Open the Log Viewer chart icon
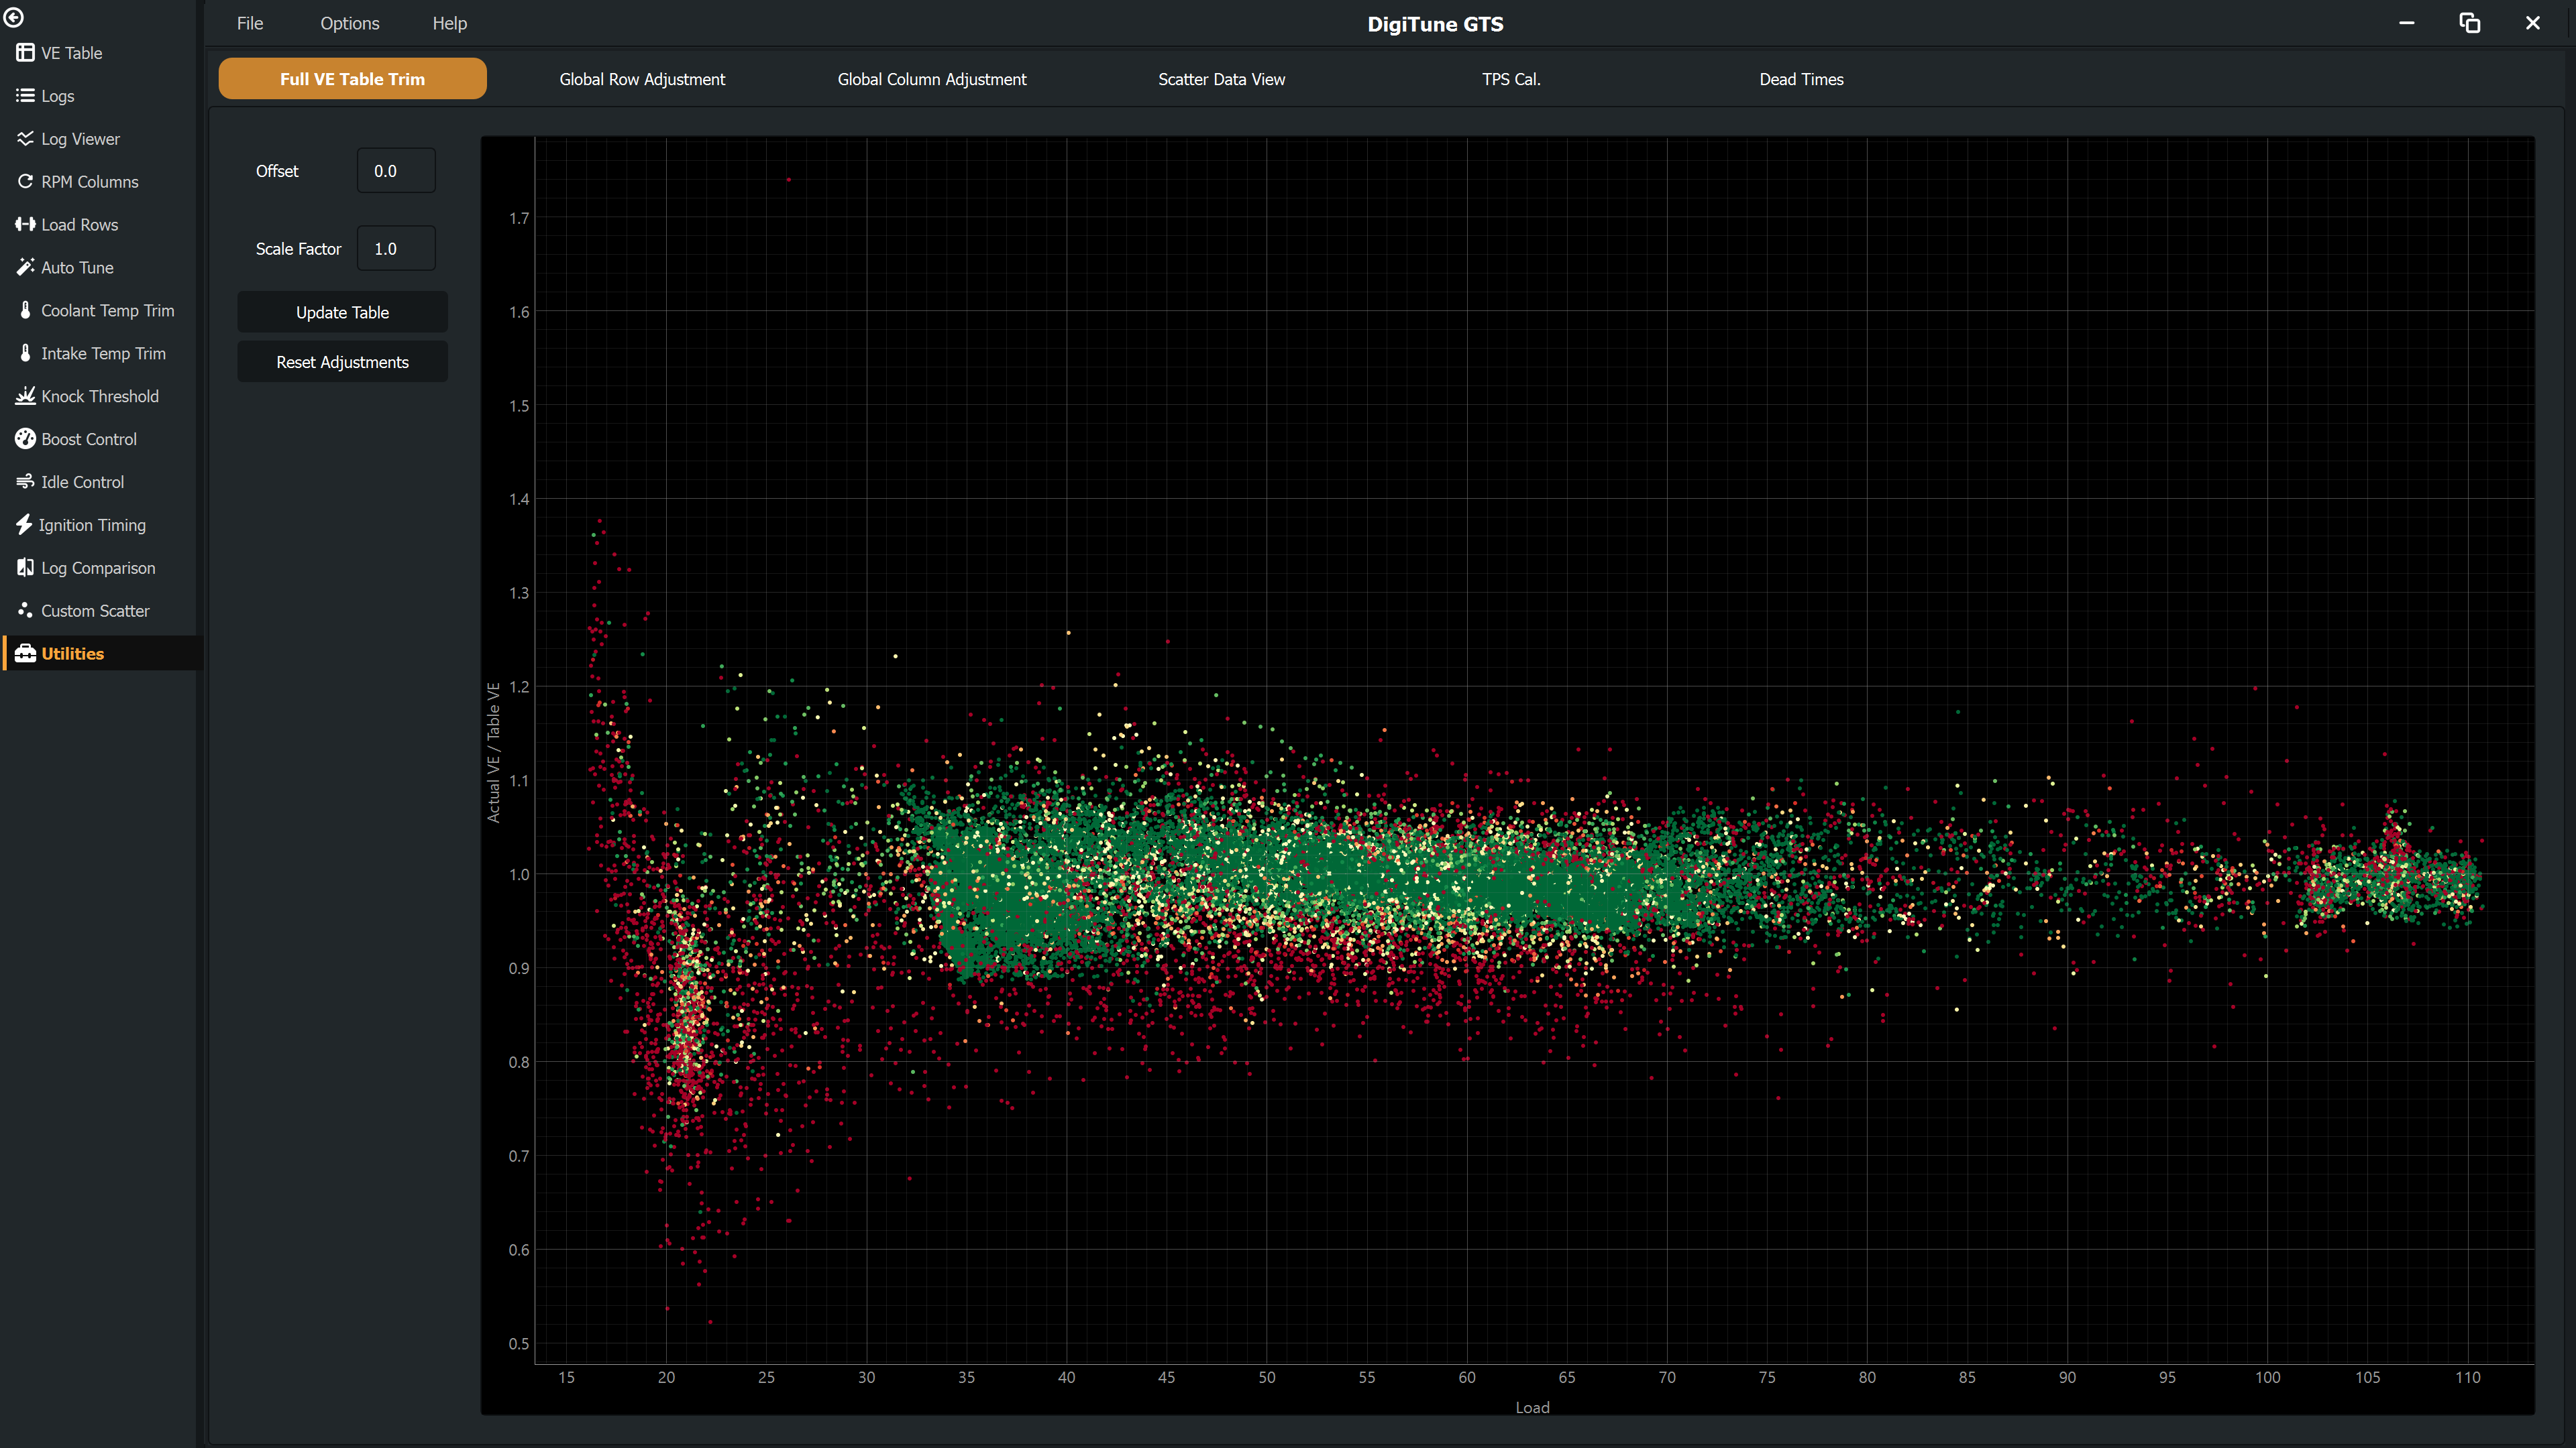This screenshot has height=1448, width=2576. pyautogui.click(x=25, y=139)
